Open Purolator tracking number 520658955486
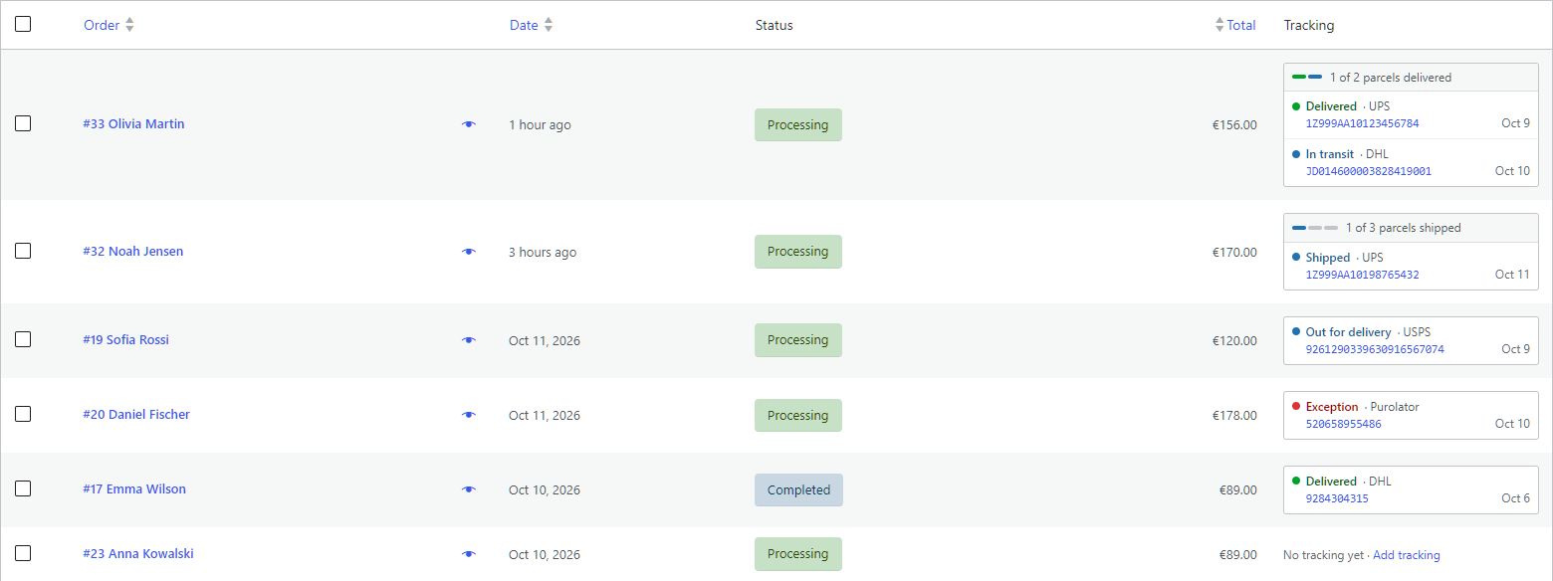Image resolution: width=1553 pixels, height=581 pixels. [x=1343, y=424]
